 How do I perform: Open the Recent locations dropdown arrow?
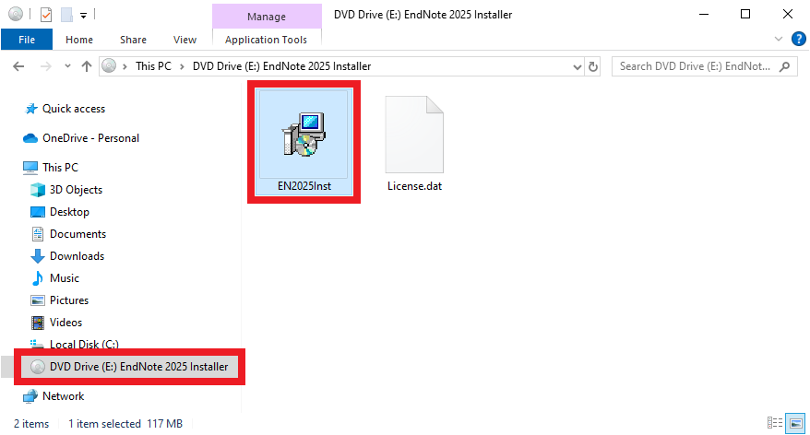point(67,66)
